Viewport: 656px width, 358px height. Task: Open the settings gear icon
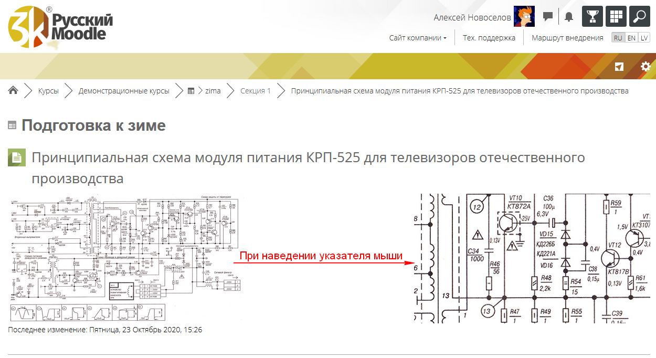(645, 67)
